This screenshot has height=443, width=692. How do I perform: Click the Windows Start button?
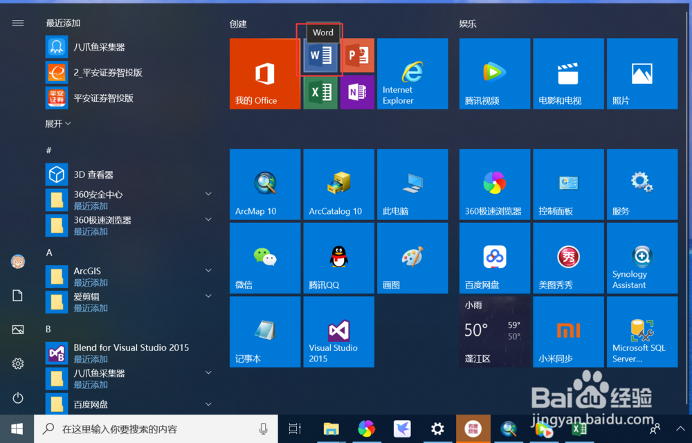click(17, 428)
